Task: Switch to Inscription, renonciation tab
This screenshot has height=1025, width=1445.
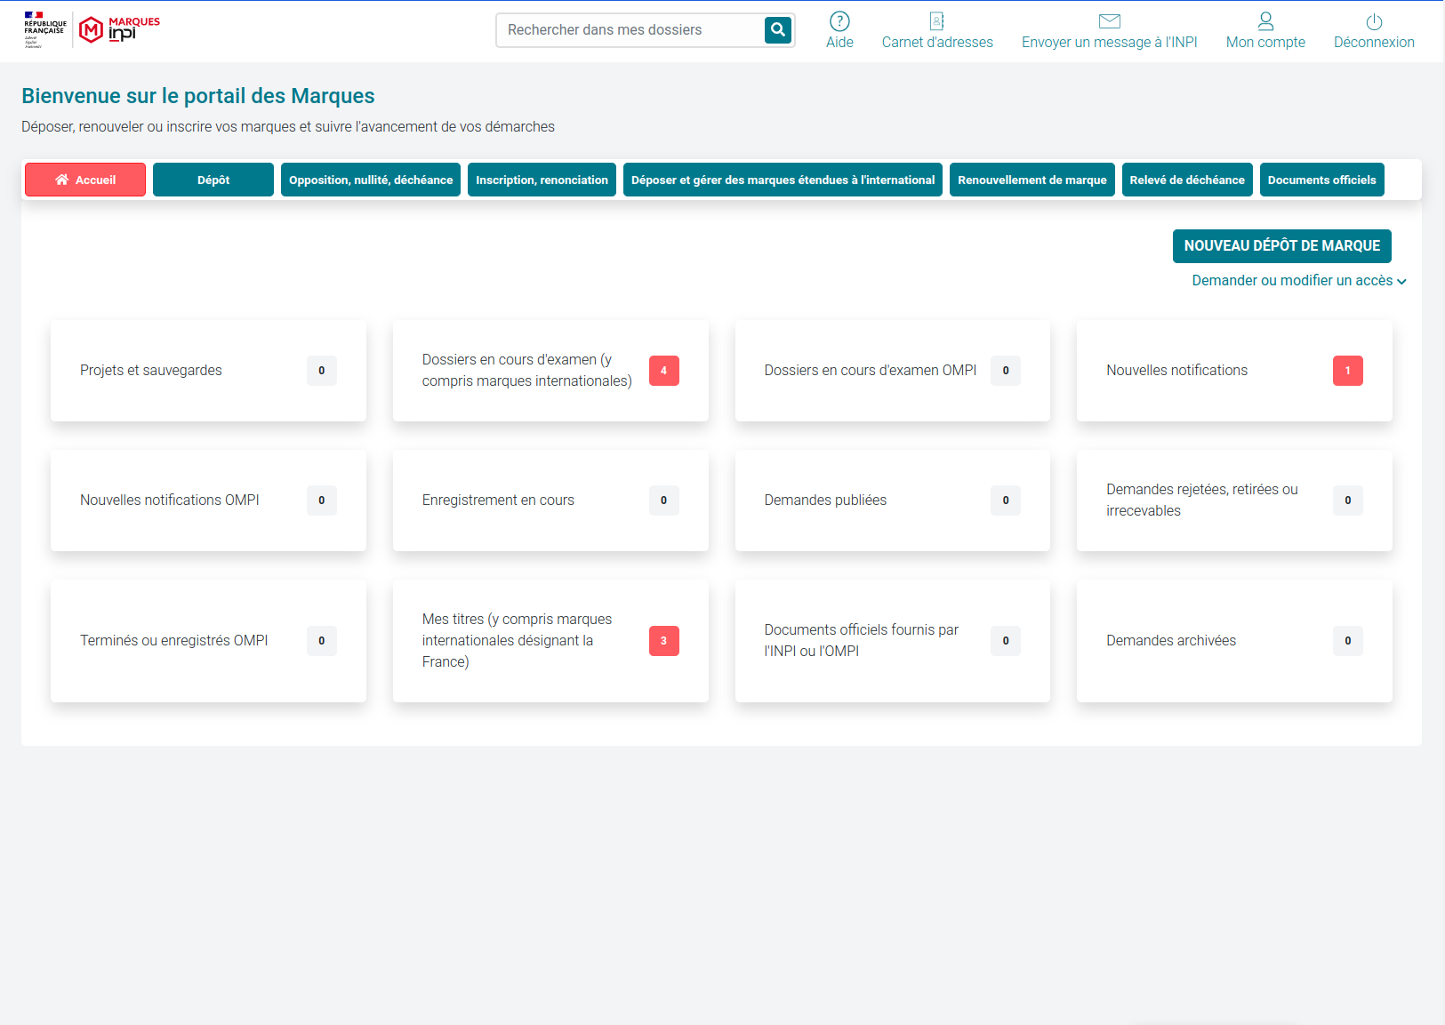Action: coord(542,180)
